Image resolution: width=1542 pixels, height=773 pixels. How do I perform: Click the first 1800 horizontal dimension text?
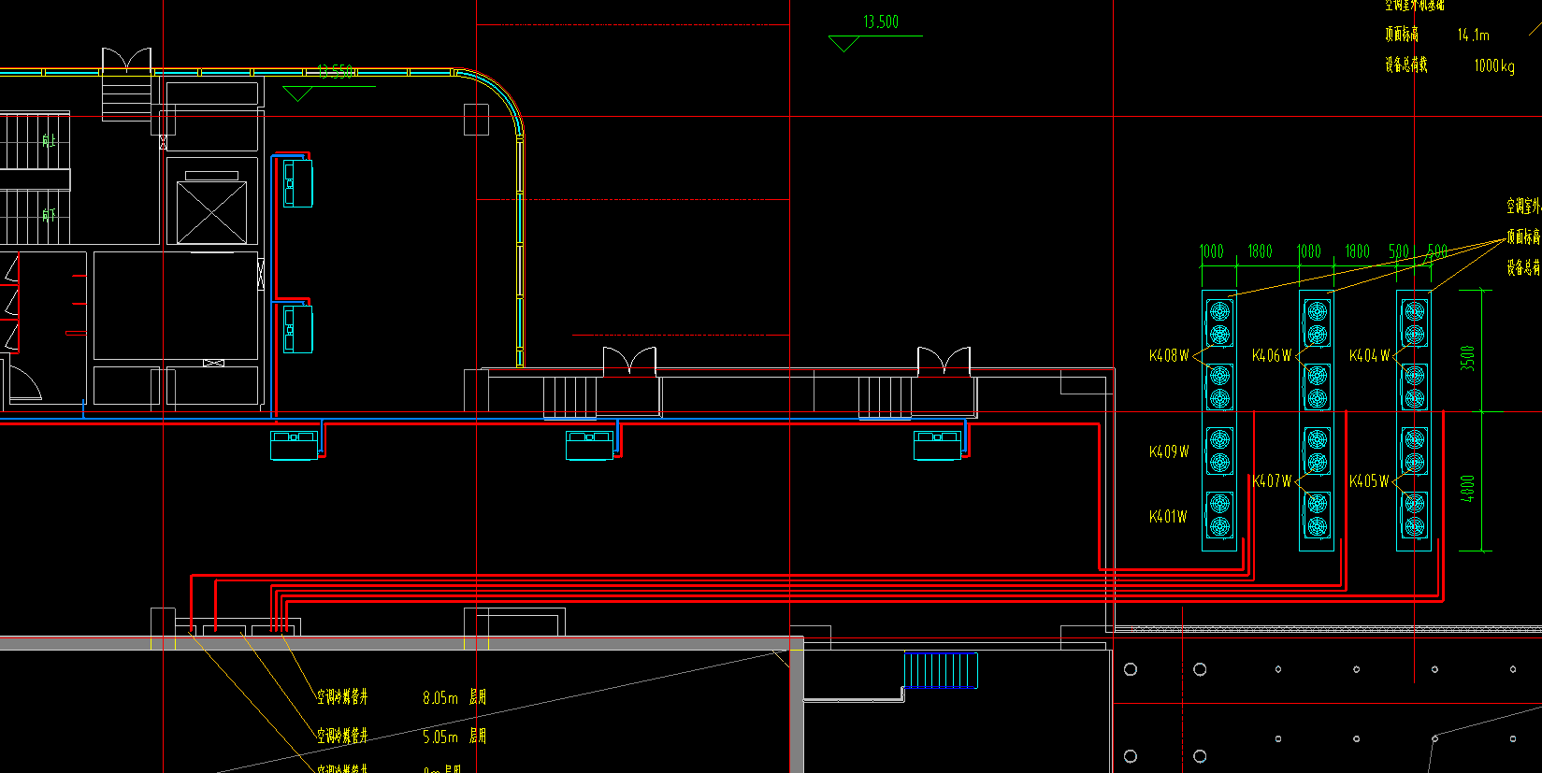click(x=1260, y=251)
